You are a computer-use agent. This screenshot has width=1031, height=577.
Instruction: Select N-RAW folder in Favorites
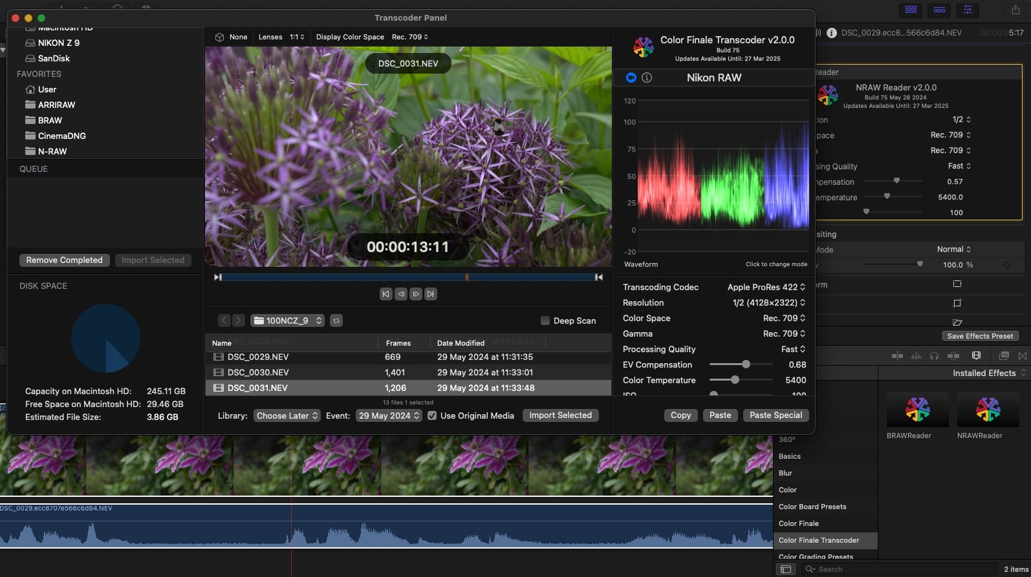click(52, 151)
